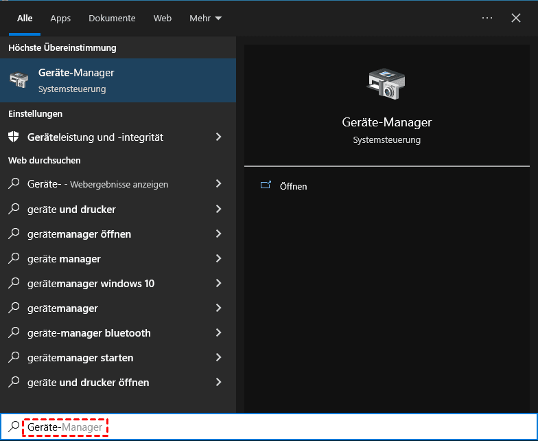This screenshot has height=441, width=538.
Task: Switch to the Dokumente tab
Action: coord(112,18)
